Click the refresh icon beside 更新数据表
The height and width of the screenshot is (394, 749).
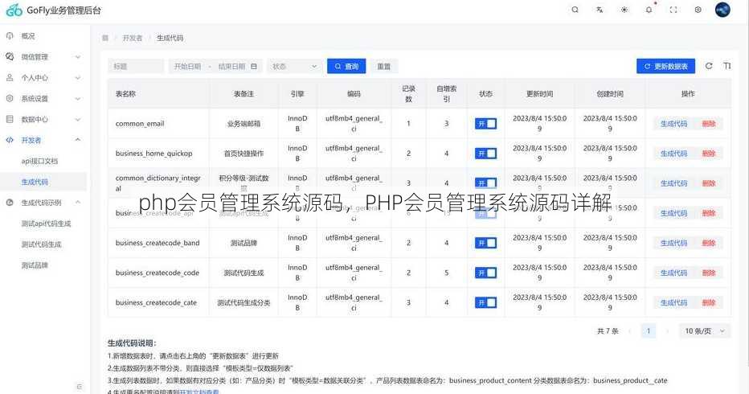tap(709, 66)
